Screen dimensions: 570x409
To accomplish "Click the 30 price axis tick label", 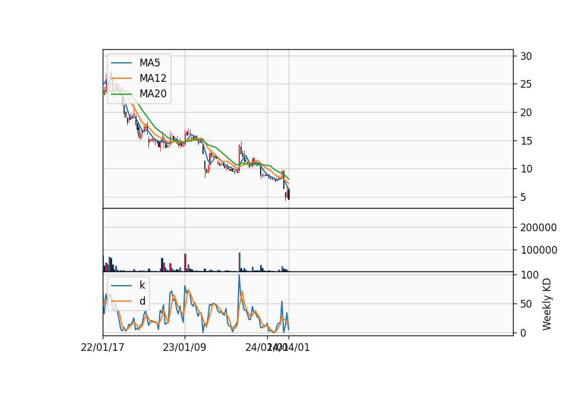I will 526,56.
